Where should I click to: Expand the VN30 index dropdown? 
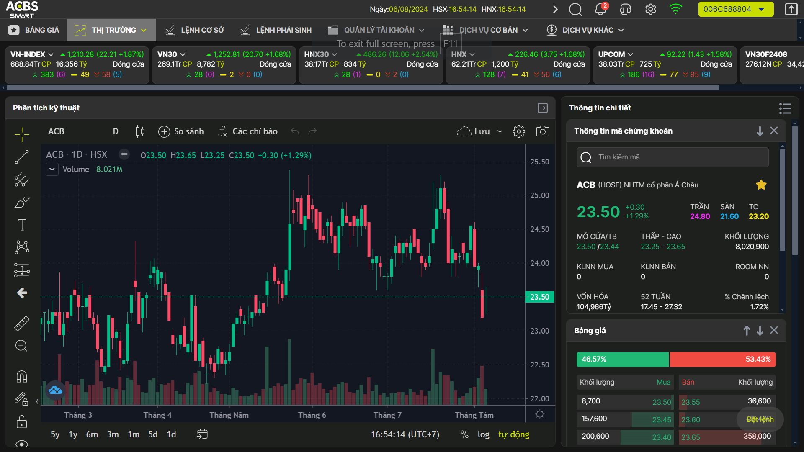183,54
